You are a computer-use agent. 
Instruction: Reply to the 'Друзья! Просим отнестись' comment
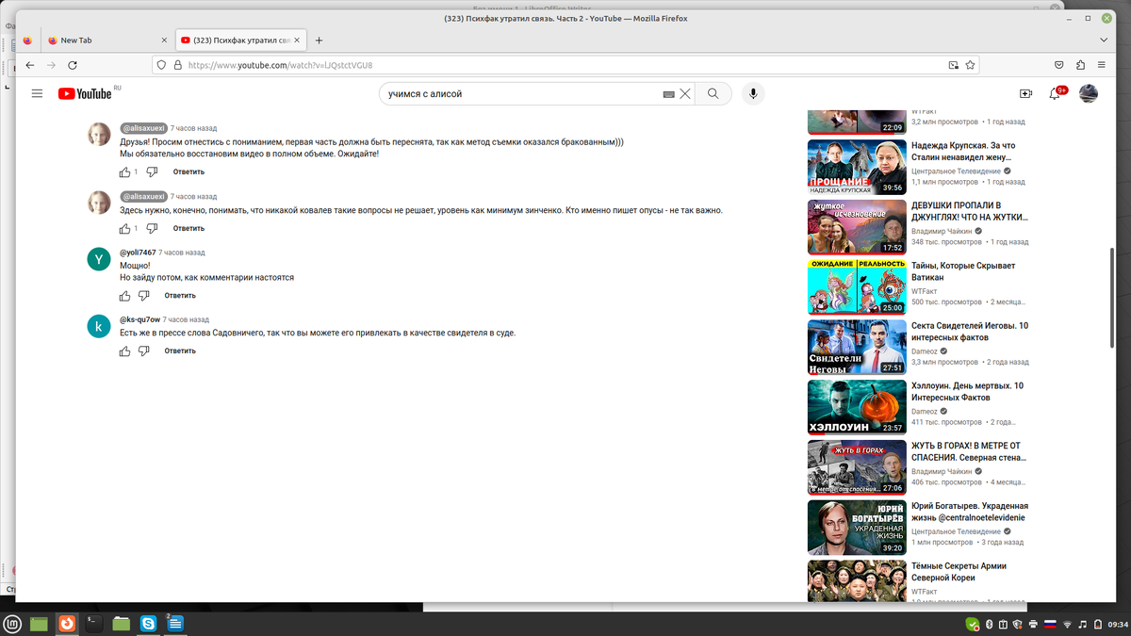coord(188,172)
